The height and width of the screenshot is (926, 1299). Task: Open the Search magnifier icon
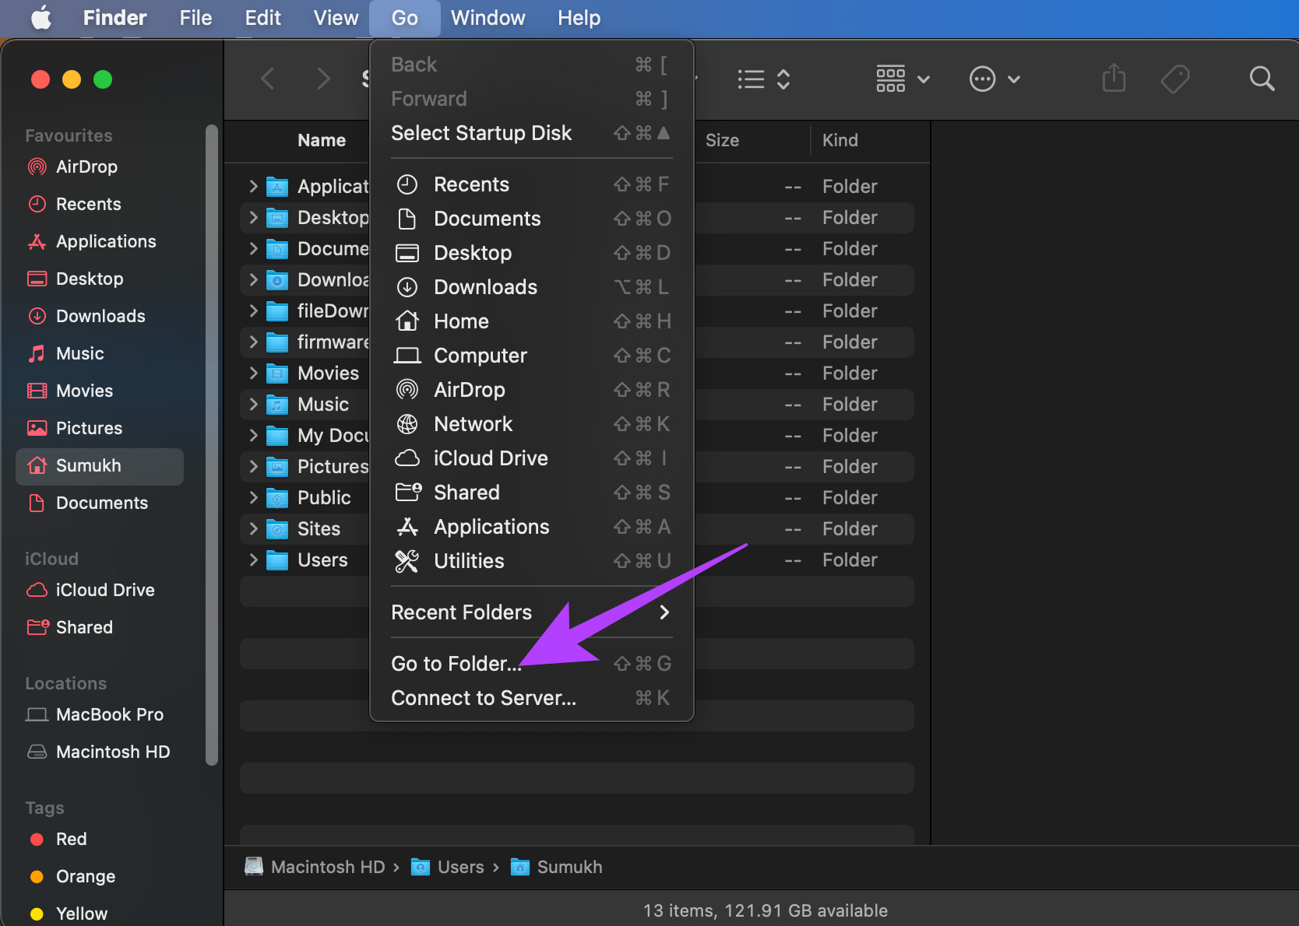click(1262, 79)
